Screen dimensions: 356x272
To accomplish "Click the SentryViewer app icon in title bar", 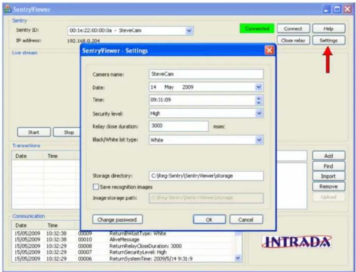I will 7,9.
